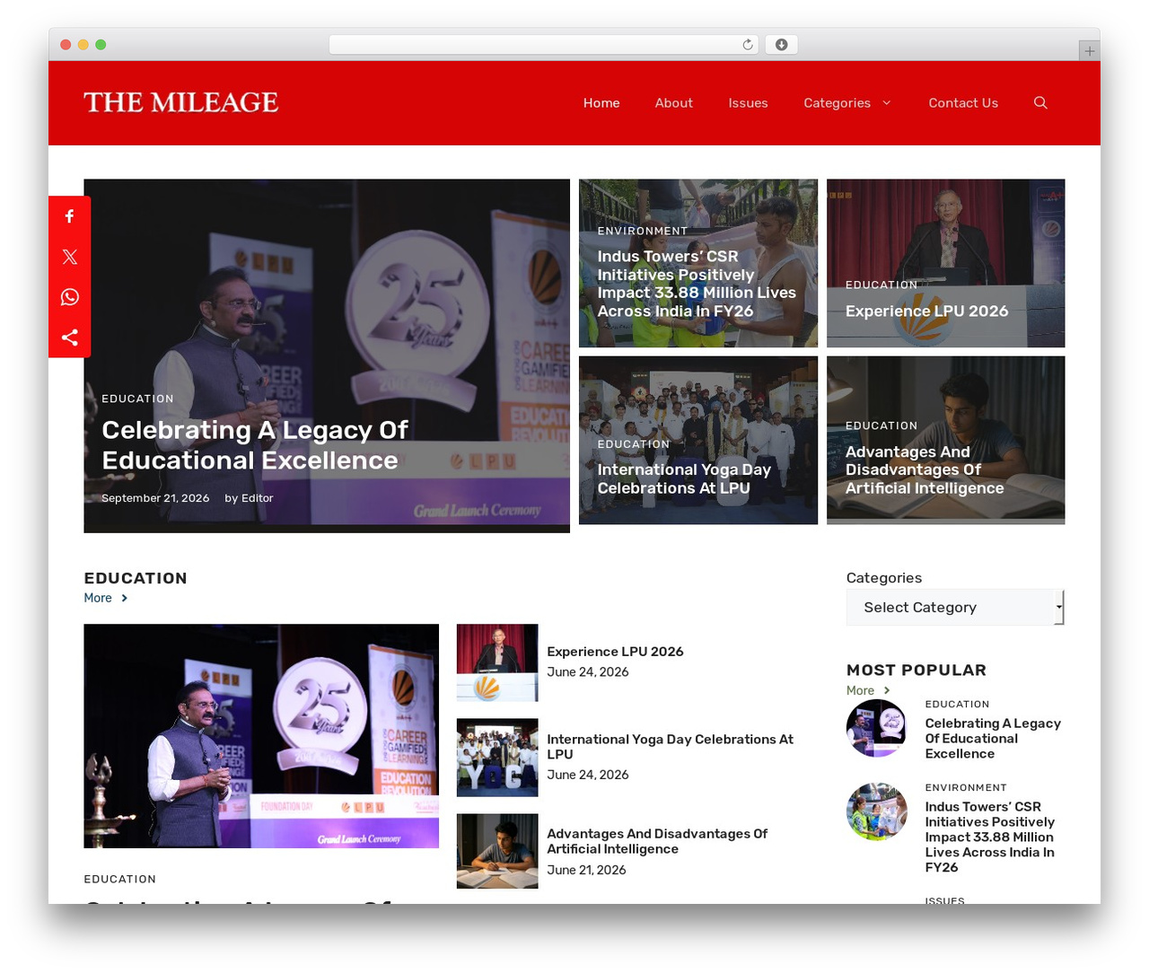Click the browser address bar
This screenshot has height=973, width=1149.
[544, 45]
